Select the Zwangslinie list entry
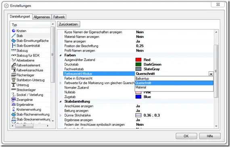230x147 pixels. point(25,100)
